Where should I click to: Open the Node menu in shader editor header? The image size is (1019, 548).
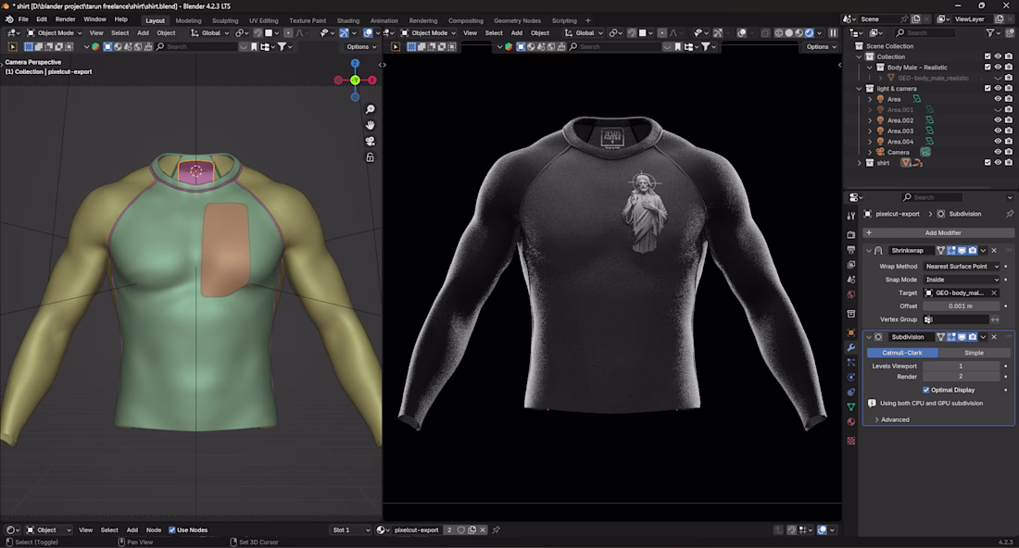(x=154, y=529)
